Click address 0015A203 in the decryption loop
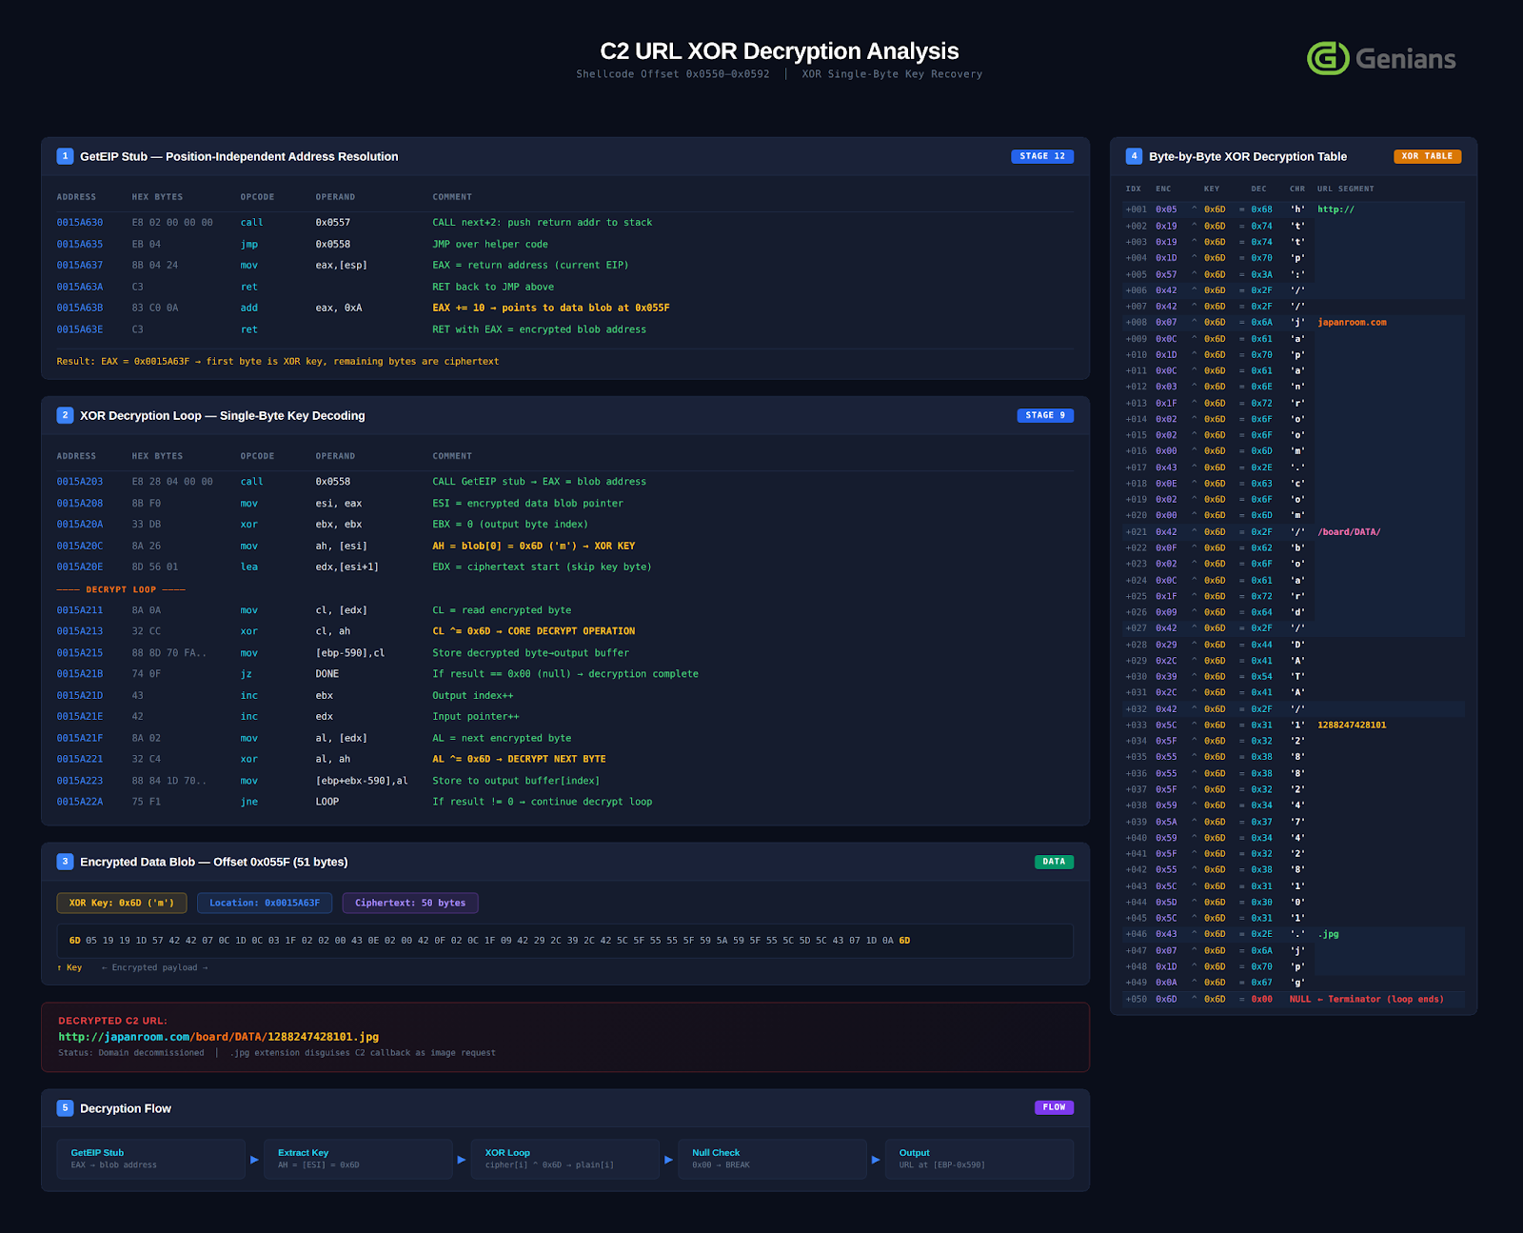Viewport: 1523px width, 1233px height. (79, 482)
